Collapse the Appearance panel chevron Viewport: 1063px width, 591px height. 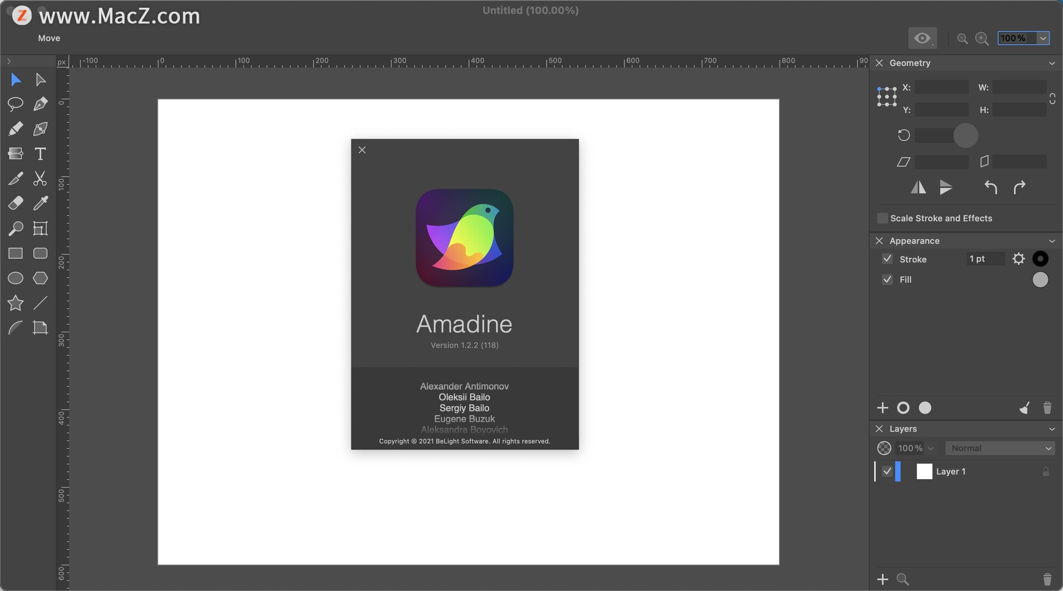tap(1051, 241)
